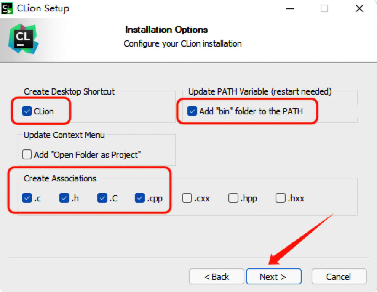Disable the .cpp file association

click(140, 198)
